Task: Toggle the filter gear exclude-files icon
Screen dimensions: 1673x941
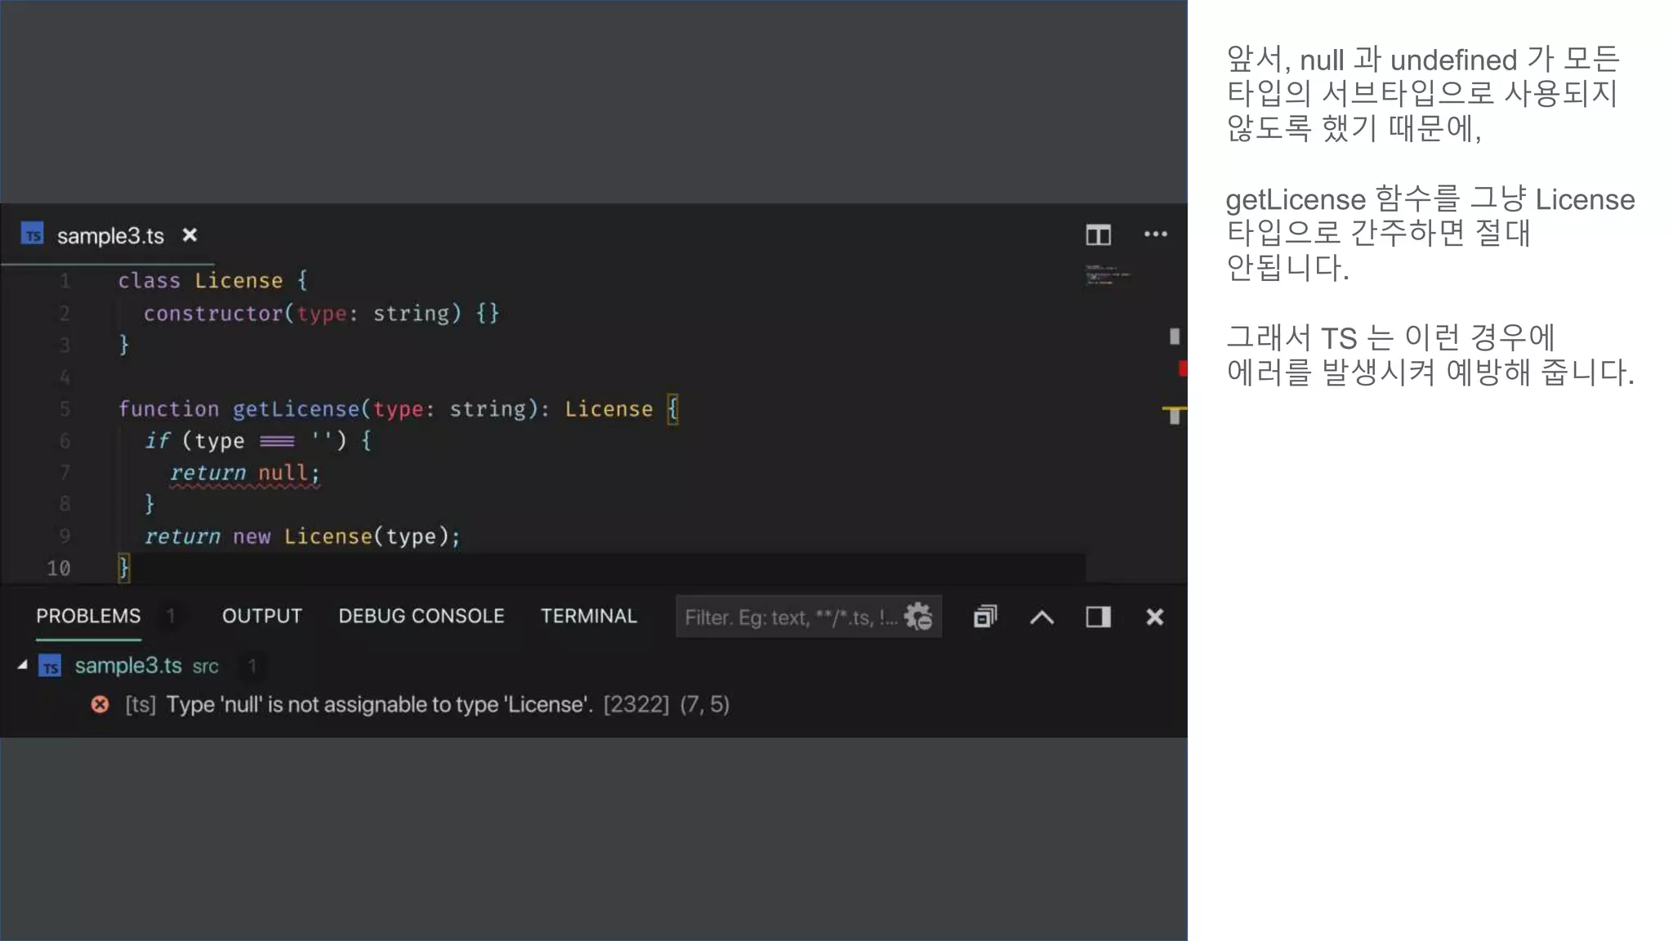Action: [x=918, y=617]
